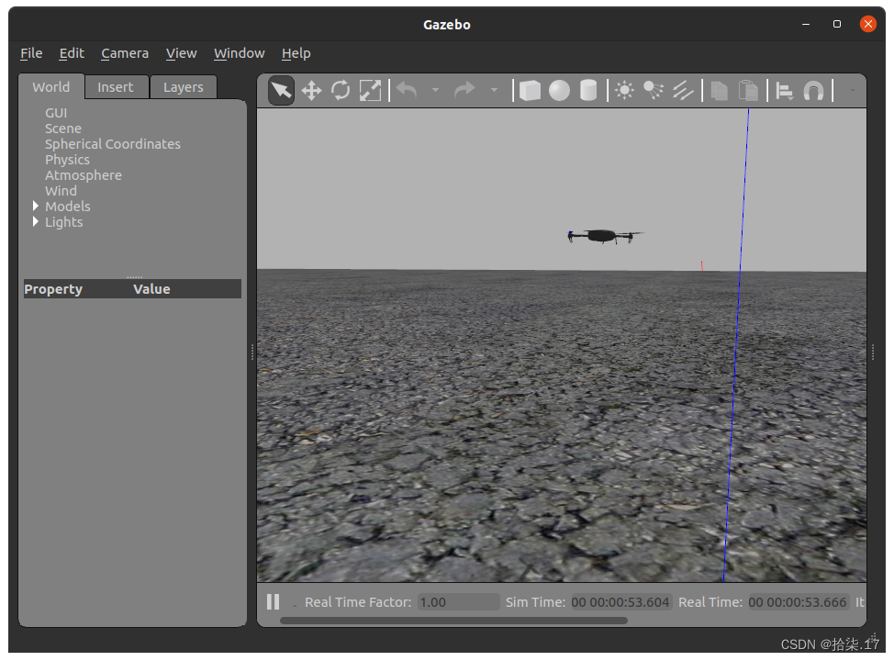Activate the translate mode tool

click(311, 90)
